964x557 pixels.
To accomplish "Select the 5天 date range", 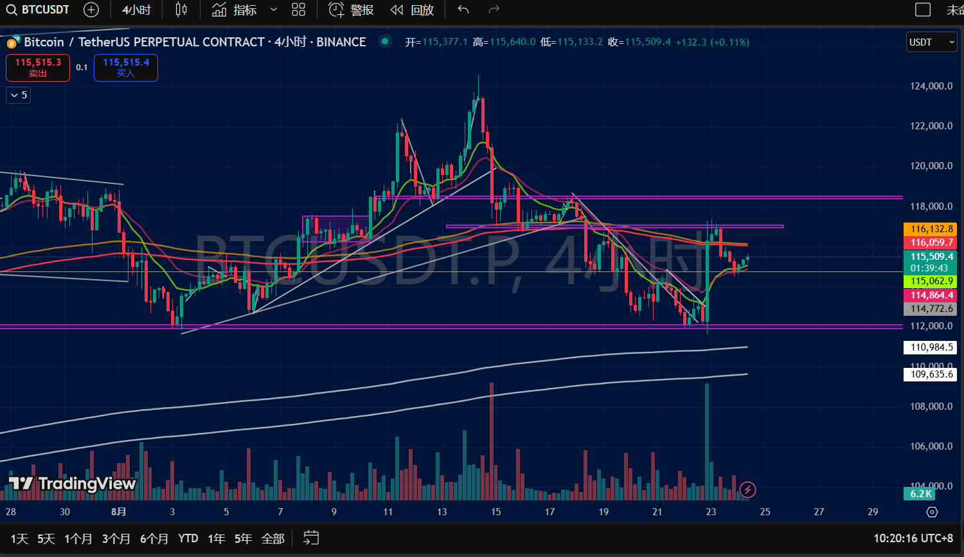I will coord(46,538).
